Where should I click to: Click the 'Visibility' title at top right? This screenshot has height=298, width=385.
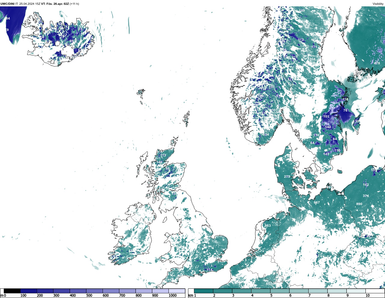click(x=378, y=4)
